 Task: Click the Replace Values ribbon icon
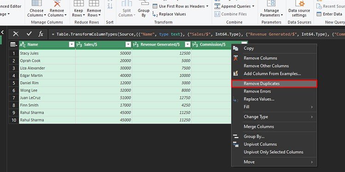pyautogui.click(x=155, y=14)
